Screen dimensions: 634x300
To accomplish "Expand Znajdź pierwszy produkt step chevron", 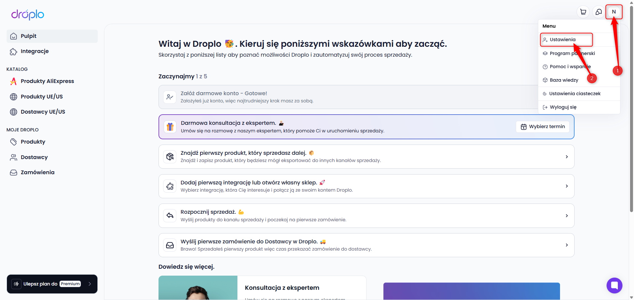I will [x=567, y=157].
